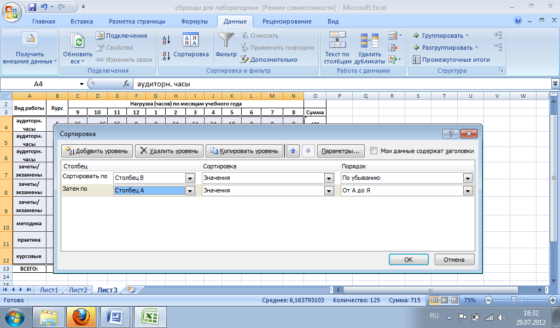560x328 pixels.
Task: Open Word from the taskbar
Action: click(x=115, y=317)
